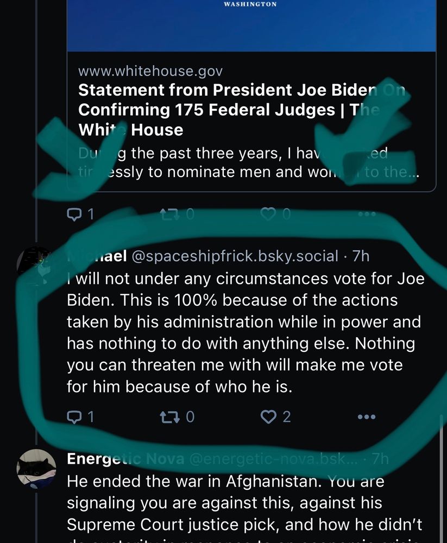This screenshot has height=543, width=447.
Task: Open more options on the White House link post
Action: tap(367, 214)
